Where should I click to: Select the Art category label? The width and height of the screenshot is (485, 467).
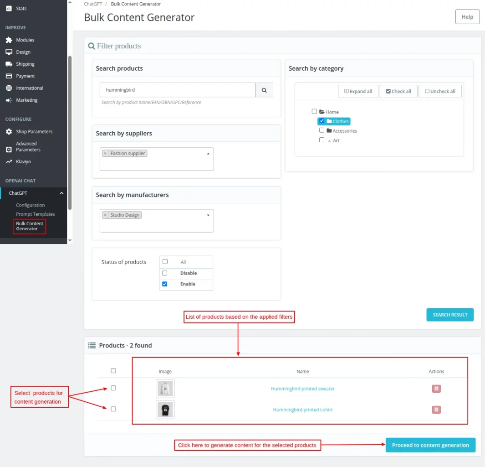click(x=336, y=140)
